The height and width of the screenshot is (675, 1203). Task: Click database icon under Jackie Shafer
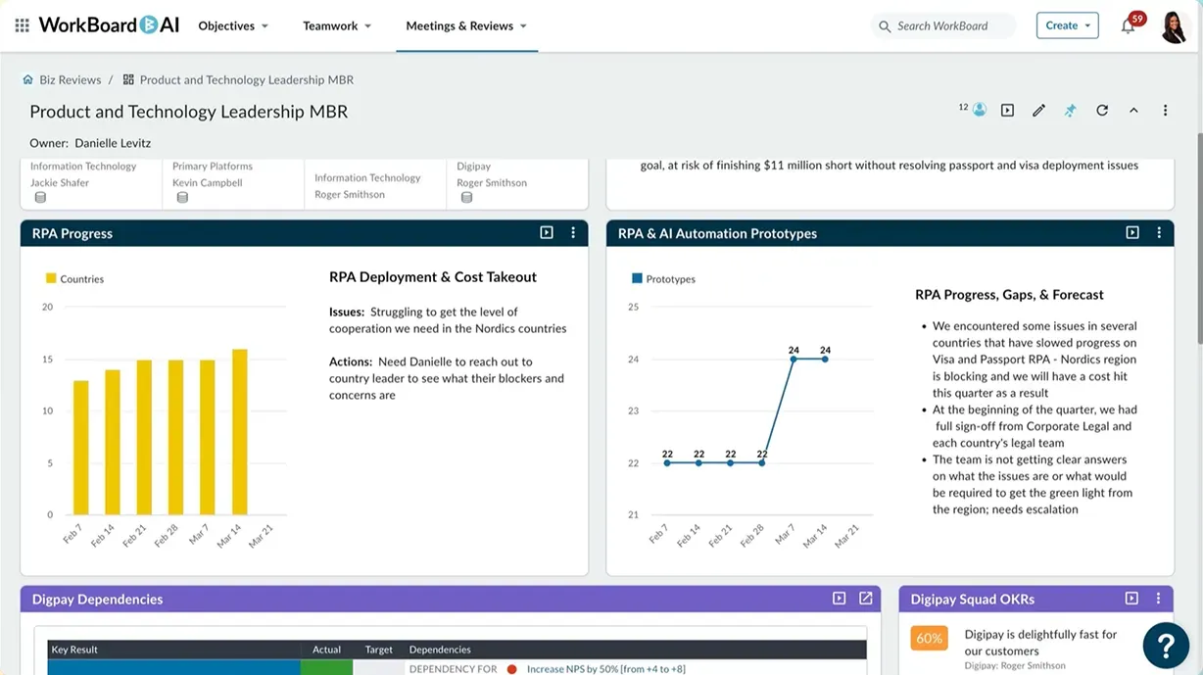(x=40, y=198)
